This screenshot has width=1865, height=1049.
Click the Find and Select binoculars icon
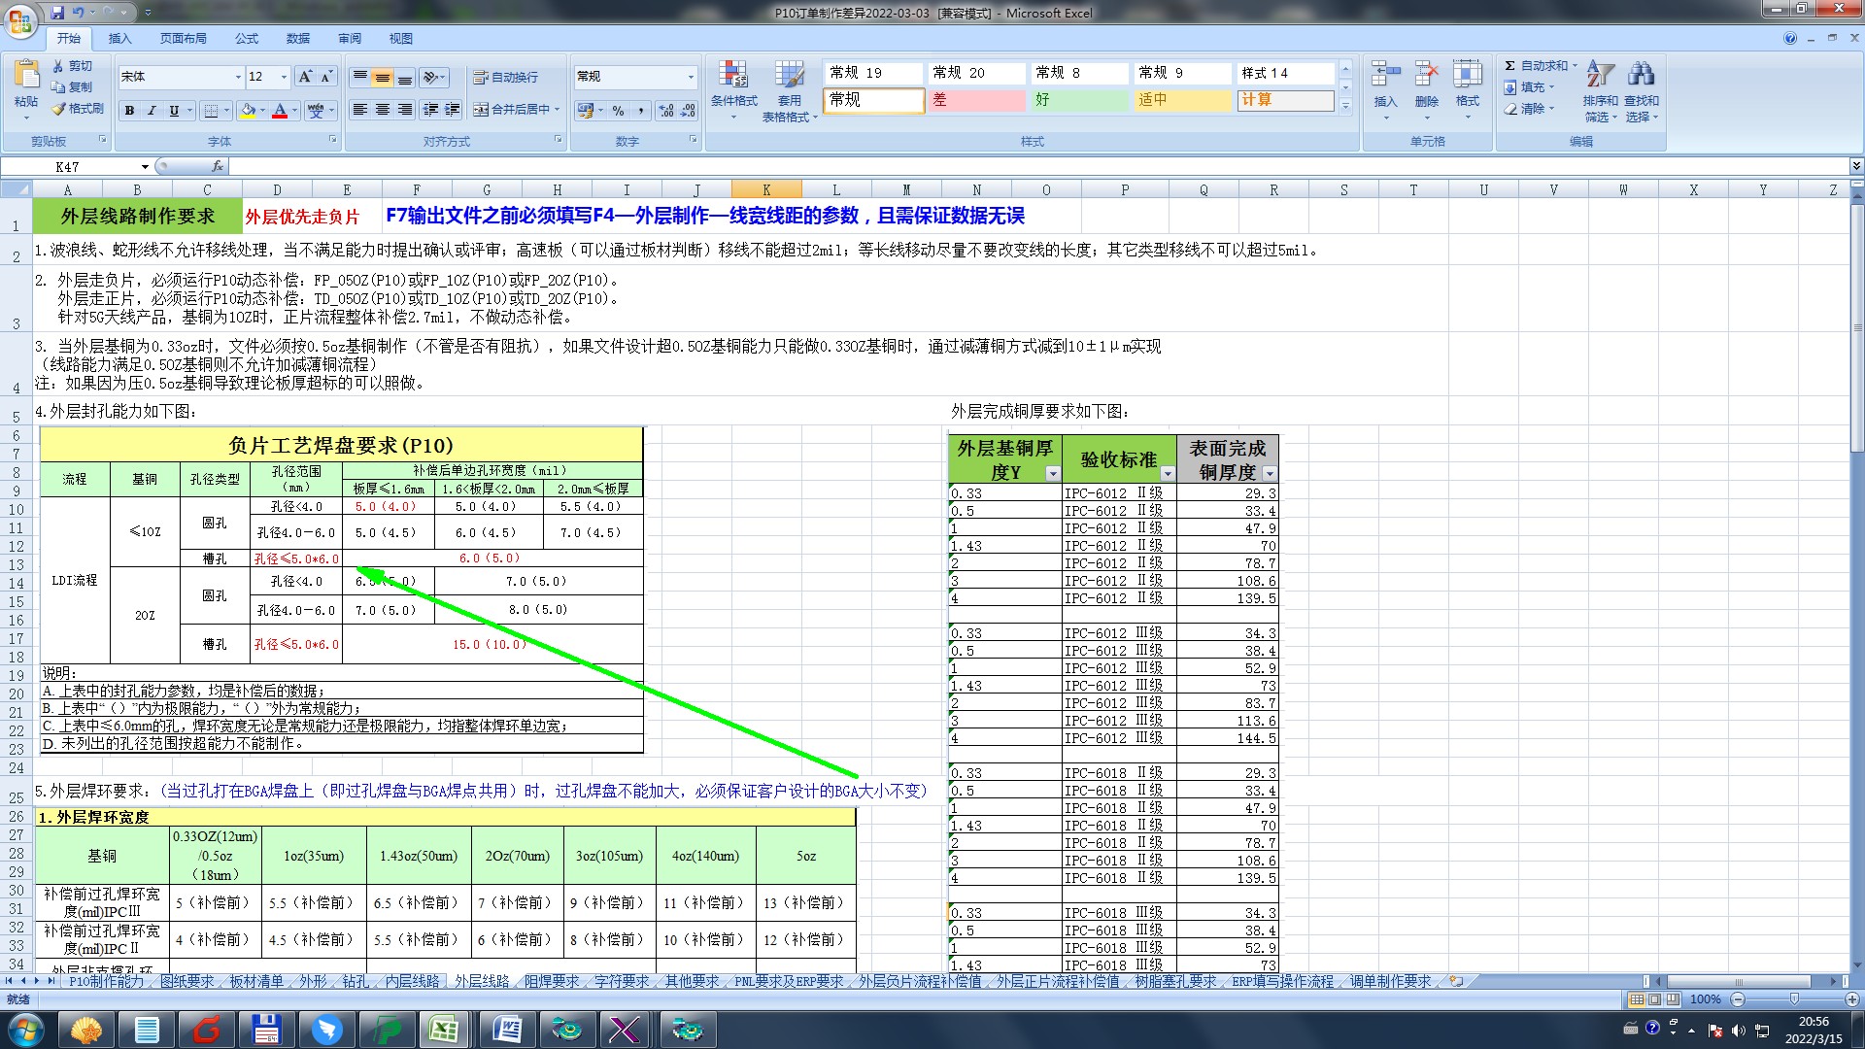point(1642,76)
